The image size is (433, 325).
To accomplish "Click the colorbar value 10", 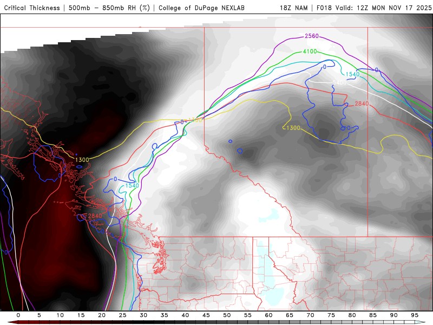I will [x=60, y=315].
